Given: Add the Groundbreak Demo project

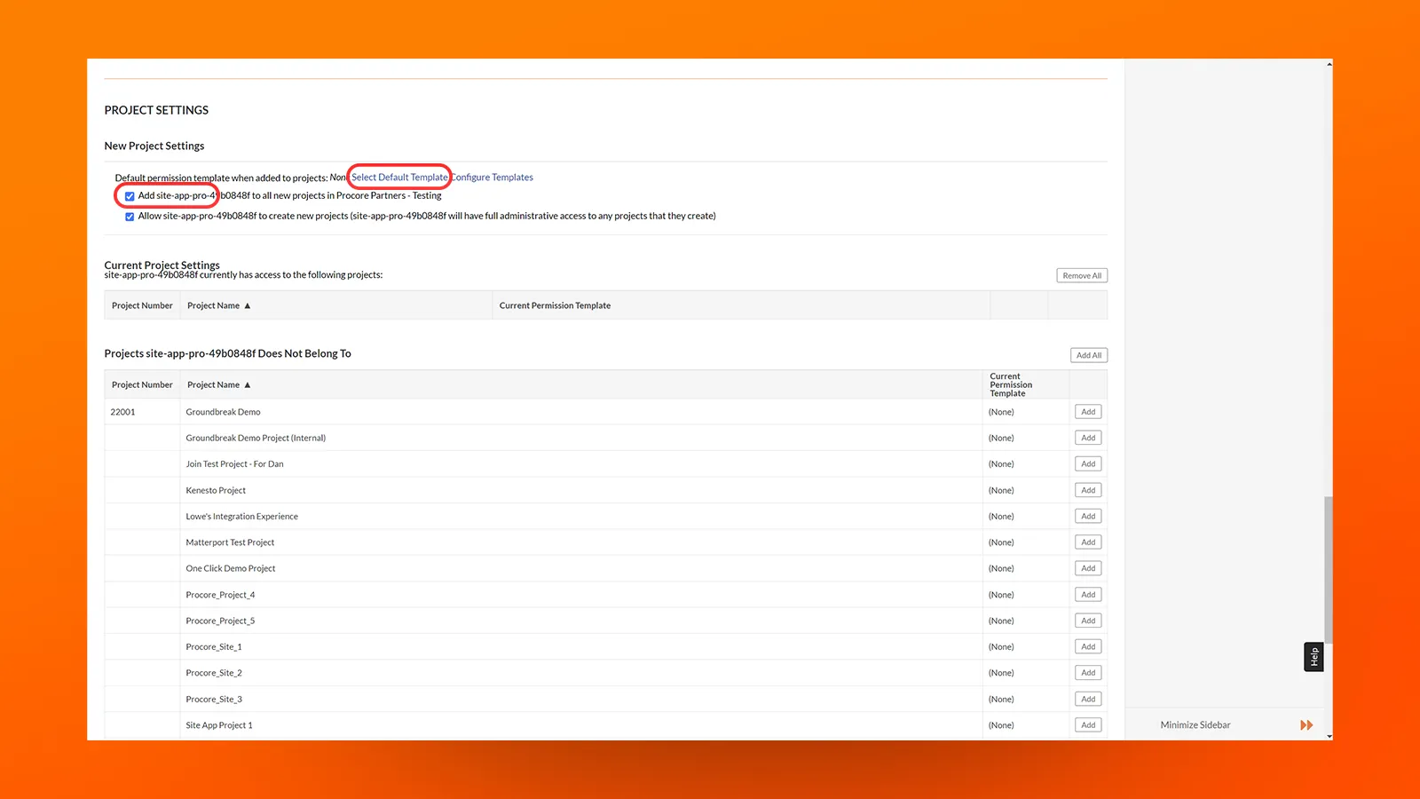Looking at the screenshot, I should [1088, 411].
